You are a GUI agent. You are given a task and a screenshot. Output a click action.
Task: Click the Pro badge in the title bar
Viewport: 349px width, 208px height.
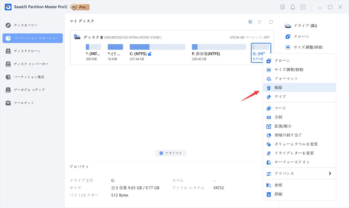tap(80, 7)
